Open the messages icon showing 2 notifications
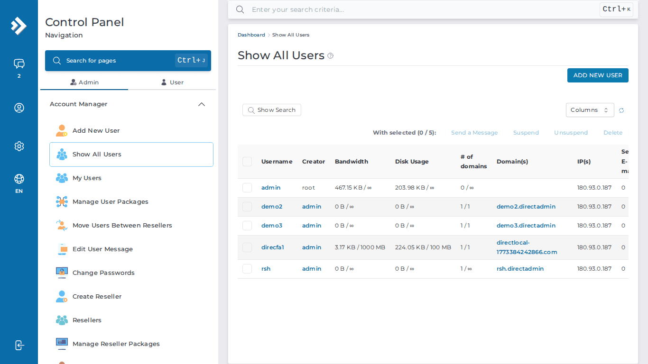The width and height of the screenshot is (648, 364). [19, 64]
